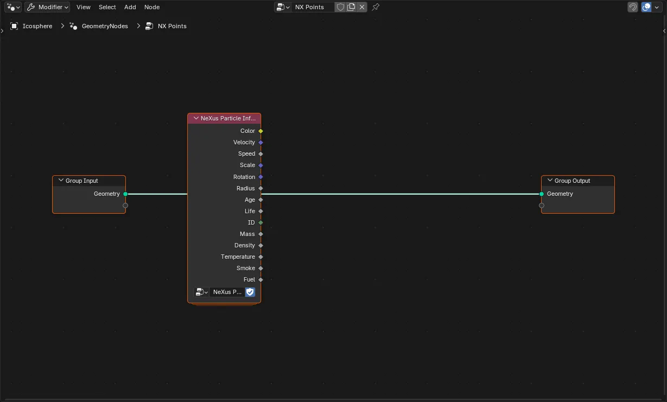Click the Life output socket
The width and height of the screenshot is (667, 402).
point(261,211)
